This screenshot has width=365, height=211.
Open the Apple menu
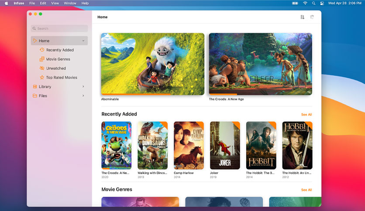click(x=6, y=3)
